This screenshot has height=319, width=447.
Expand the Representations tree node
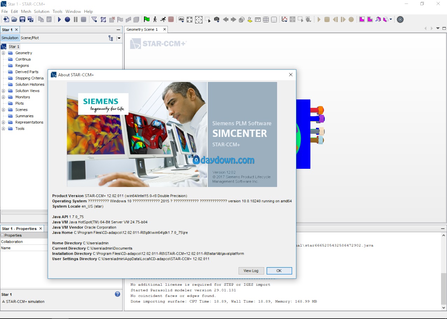tap(4, 122)
